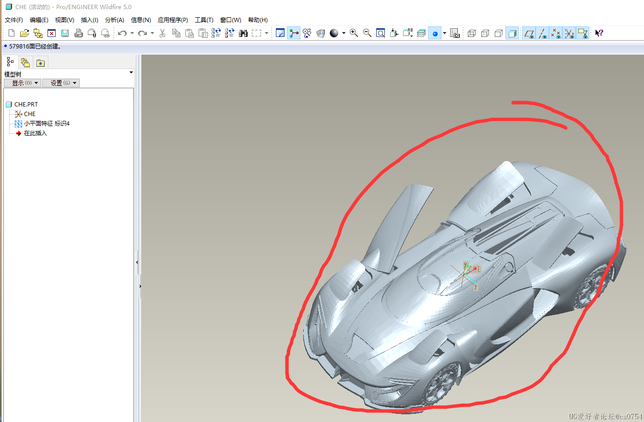Expand redo history dropdown arrow

[152, 33]
